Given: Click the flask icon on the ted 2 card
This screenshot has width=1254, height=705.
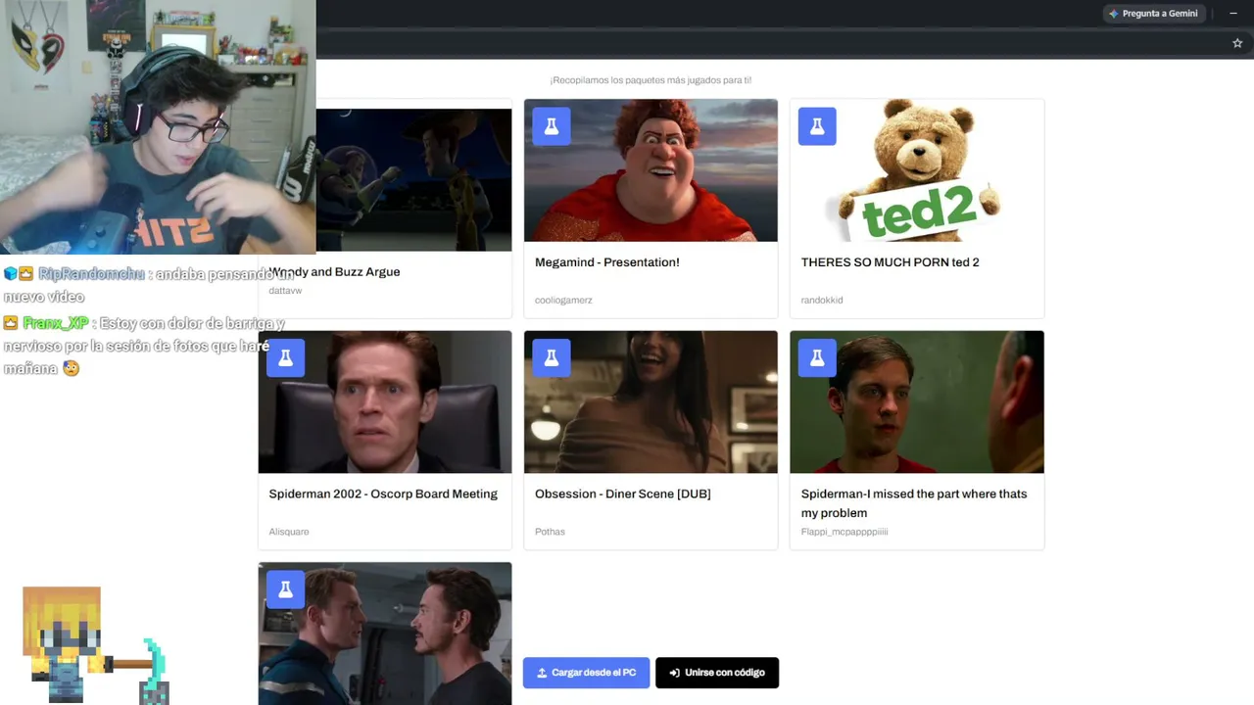Looking at the screenshot, I should [x=817, y=126].
